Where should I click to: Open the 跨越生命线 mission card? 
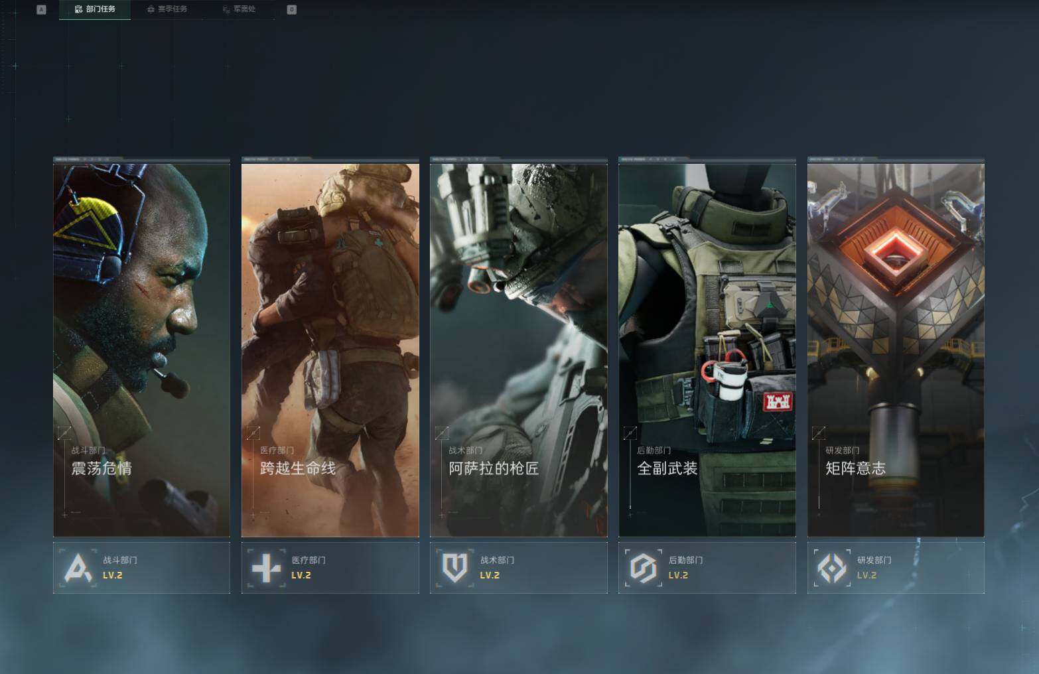click(x=330, y=347)
